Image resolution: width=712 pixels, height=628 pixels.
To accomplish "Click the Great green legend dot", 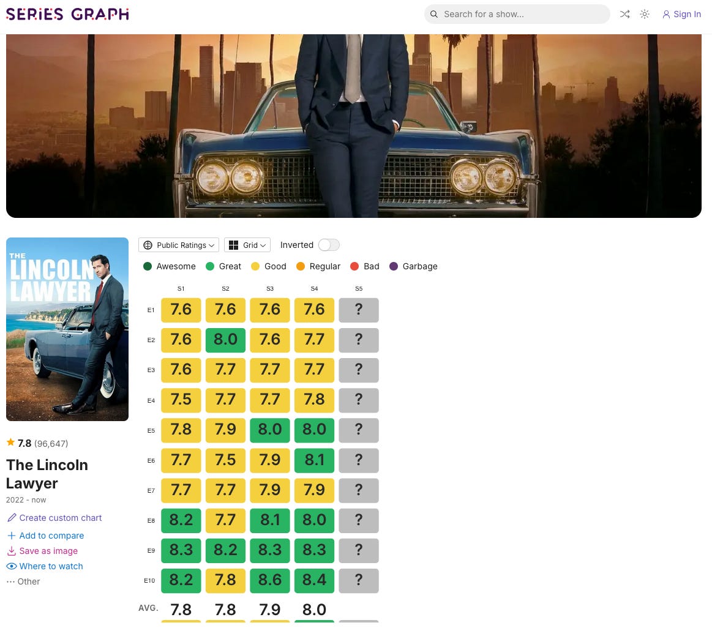I will (210, 266).
